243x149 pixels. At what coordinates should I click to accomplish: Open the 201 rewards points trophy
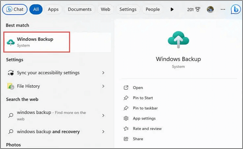194,10
